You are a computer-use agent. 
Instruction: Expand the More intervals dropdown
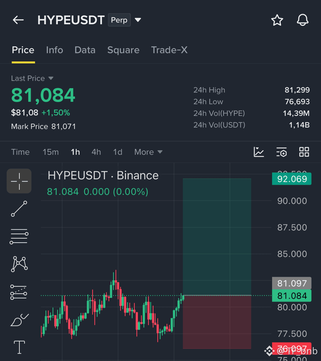(x=148, y=152)
